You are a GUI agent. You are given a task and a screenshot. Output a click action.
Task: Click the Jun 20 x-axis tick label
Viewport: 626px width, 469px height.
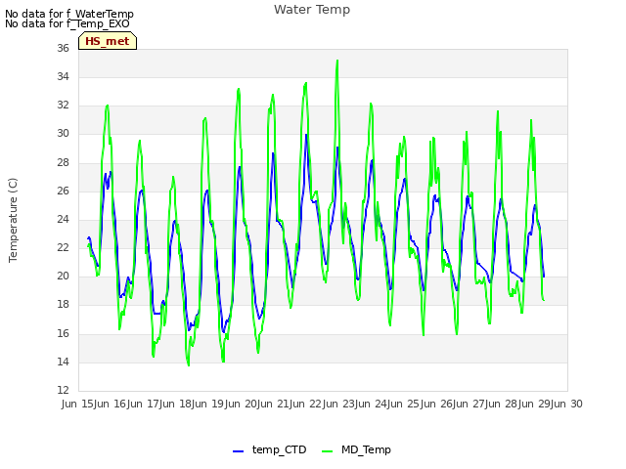242,404
